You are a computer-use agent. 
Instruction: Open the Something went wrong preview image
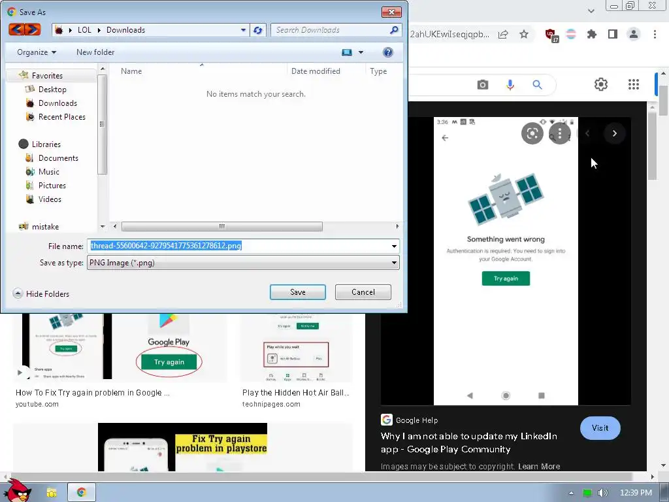[x=506, y=261]
